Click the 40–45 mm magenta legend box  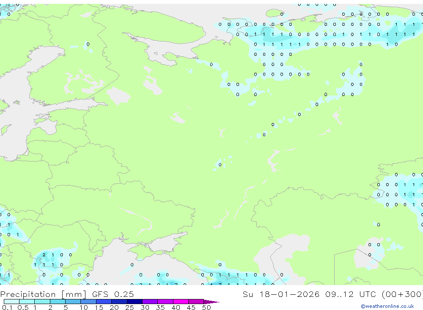[181, 302]
